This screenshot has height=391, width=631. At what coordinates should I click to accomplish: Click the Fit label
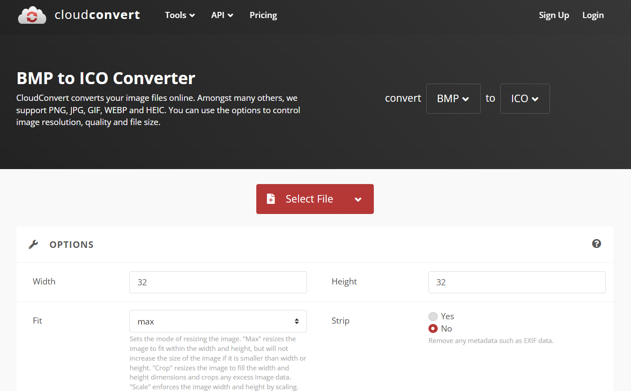point(37,321)
